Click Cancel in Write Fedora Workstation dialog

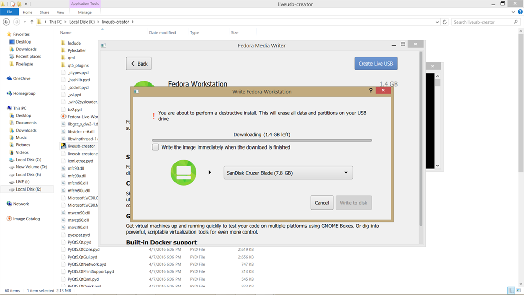point(321,203)
